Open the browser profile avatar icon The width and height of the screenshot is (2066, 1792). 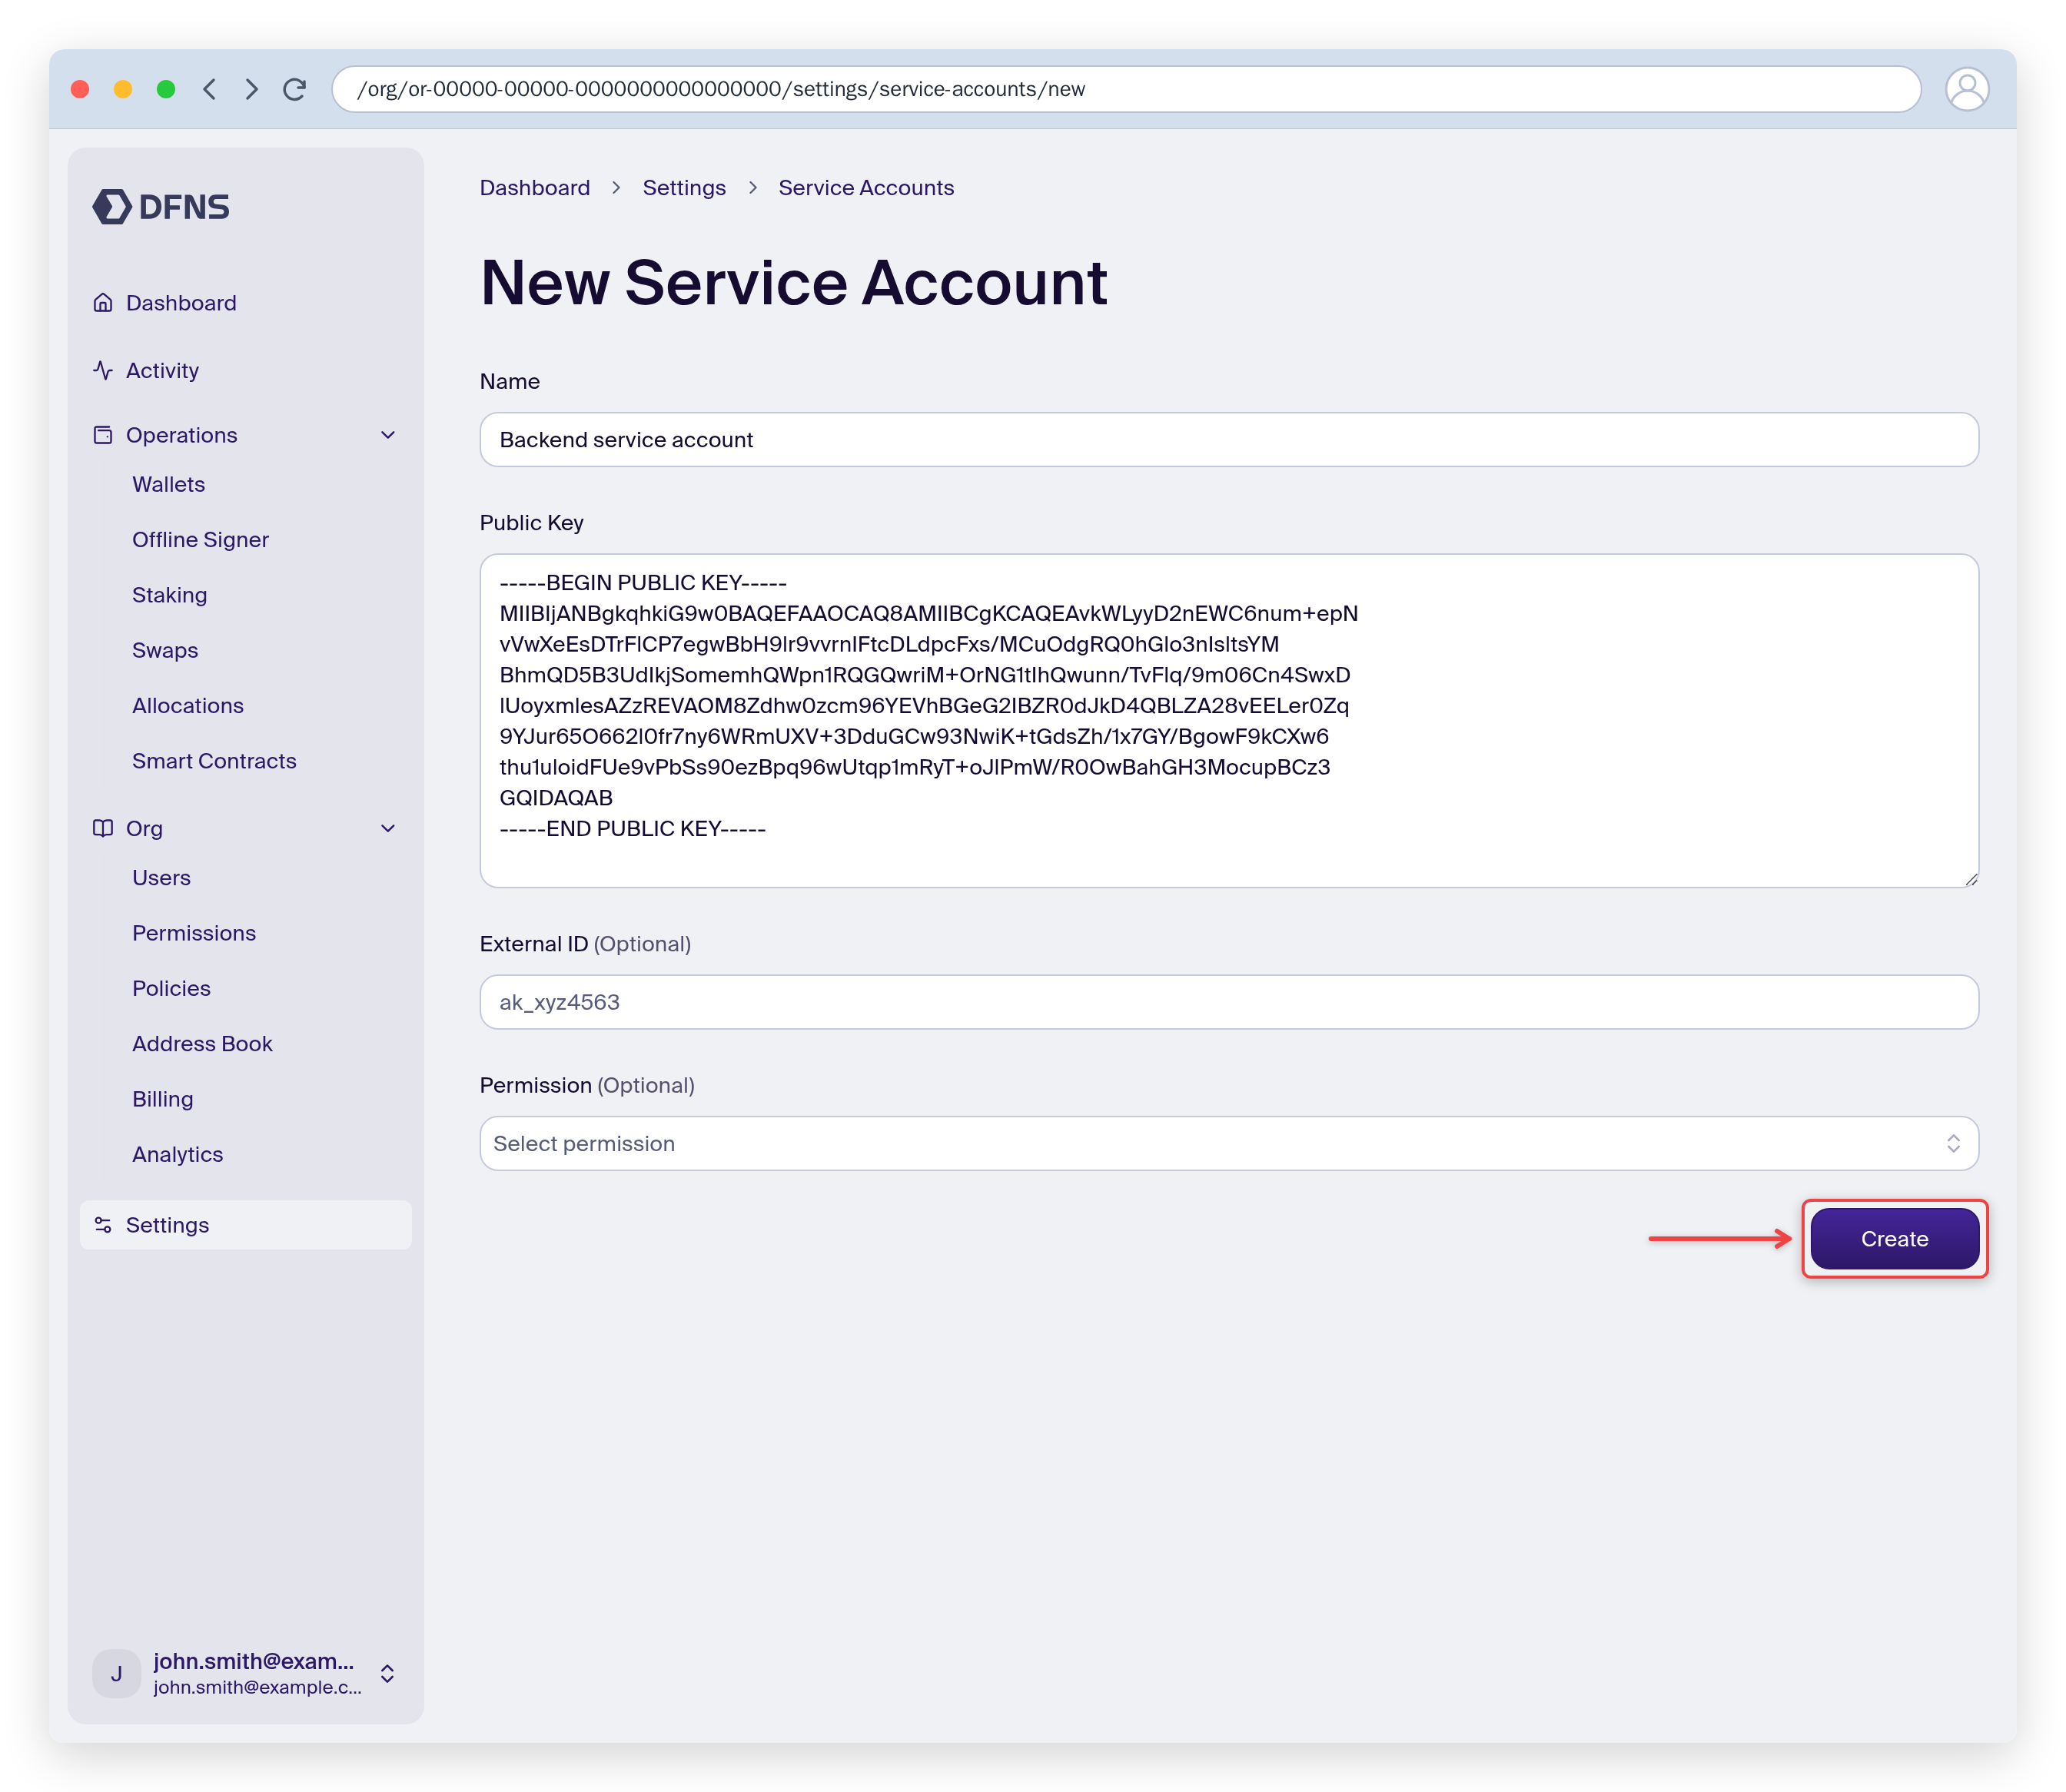1966,89
